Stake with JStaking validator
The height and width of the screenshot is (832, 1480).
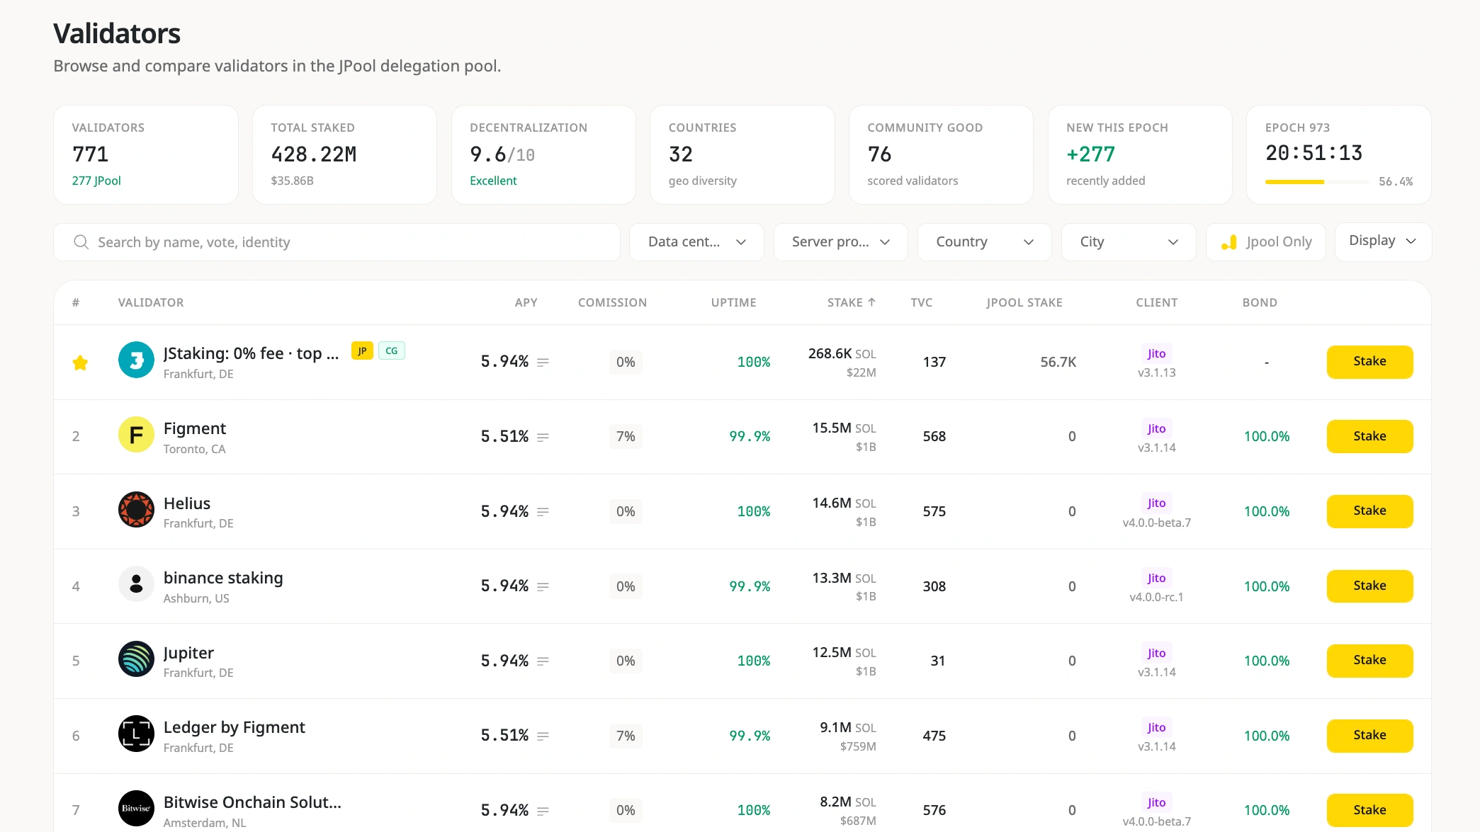[x=1369, y=362]
